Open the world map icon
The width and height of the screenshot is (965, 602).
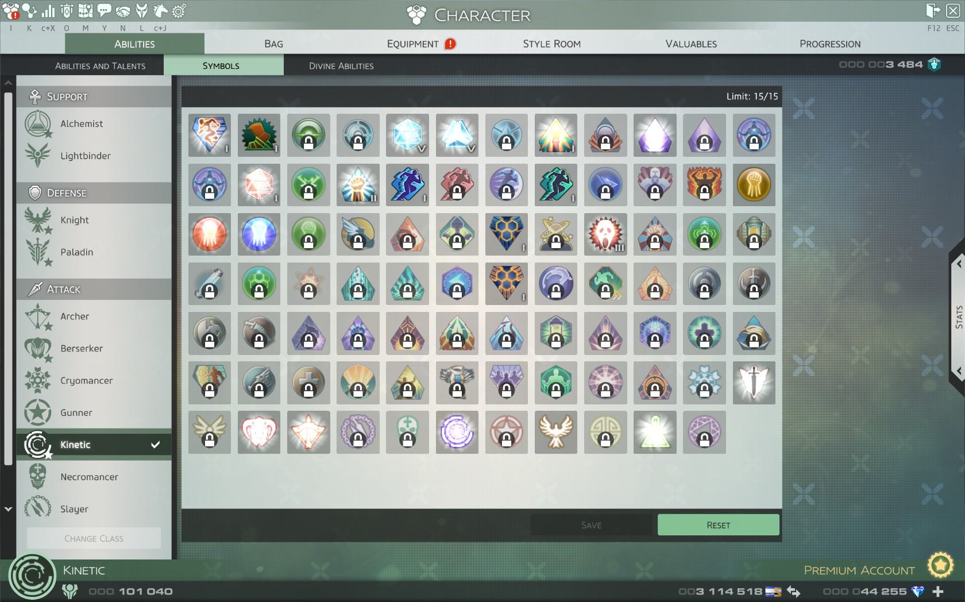(x=85, y=10)
